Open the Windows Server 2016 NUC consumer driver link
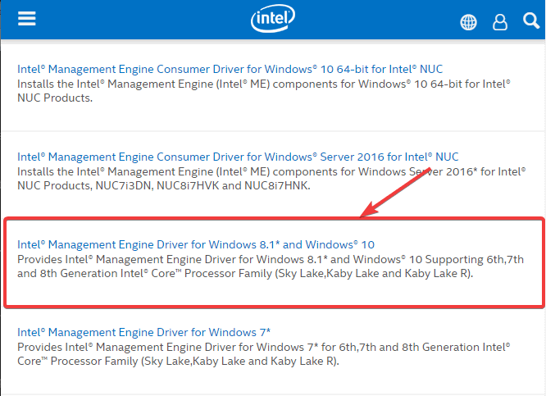Screen dimensions: 546x396 238,157
